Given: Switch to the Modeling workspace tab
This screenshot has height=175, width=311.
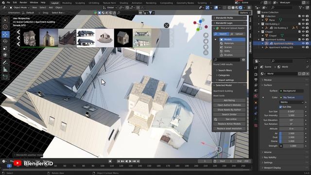Looking at the screenshot, I should pos(67,3).
